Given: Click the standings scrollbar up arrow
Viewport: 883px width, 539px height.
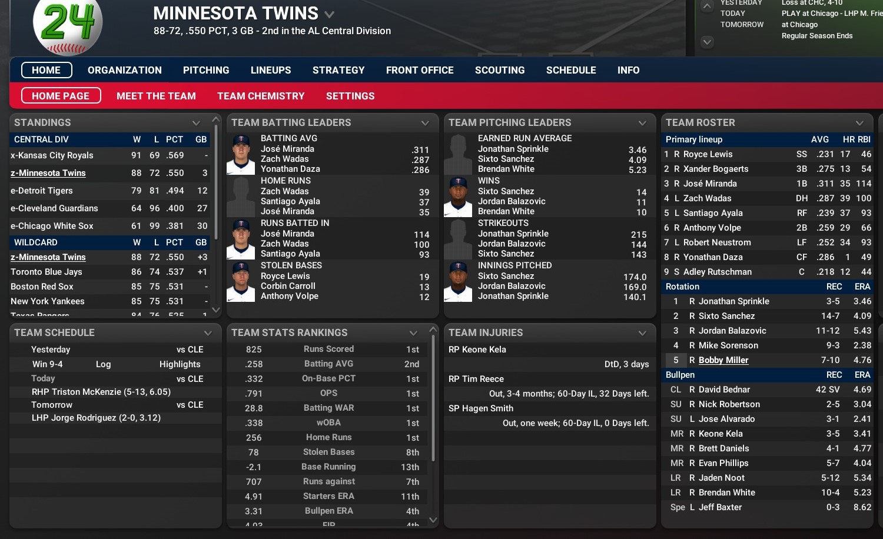Looking at the screenshot, I should tap(216, 119).
